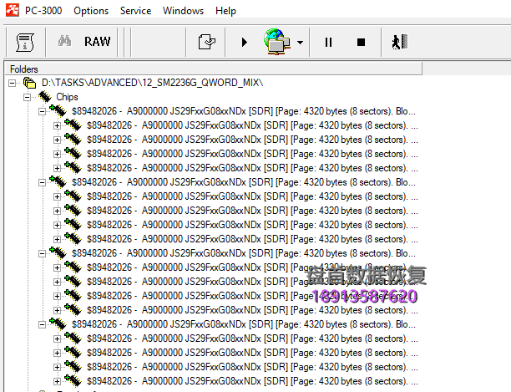
Task: Select the D:\TASKS\ADVANCED\12_SM2236G_QWORD_MIX folder
Action: (152, 84)
